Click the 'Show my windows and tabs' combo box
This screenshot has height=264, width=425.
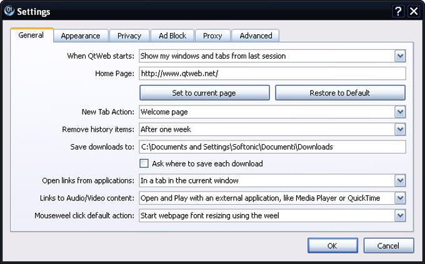(x=272, y=56)
